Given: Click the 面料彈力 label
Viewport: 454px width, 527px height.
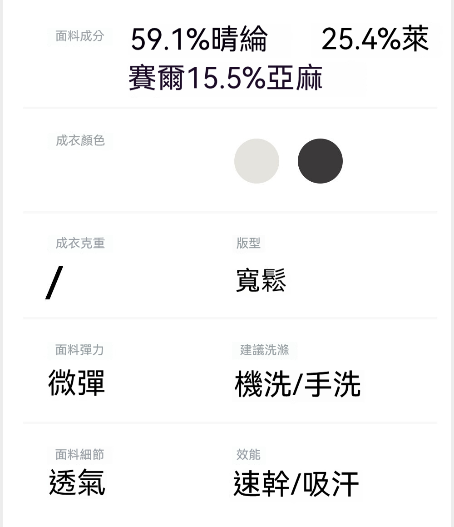Looking at the screenshot, I should tap(79, 350).
